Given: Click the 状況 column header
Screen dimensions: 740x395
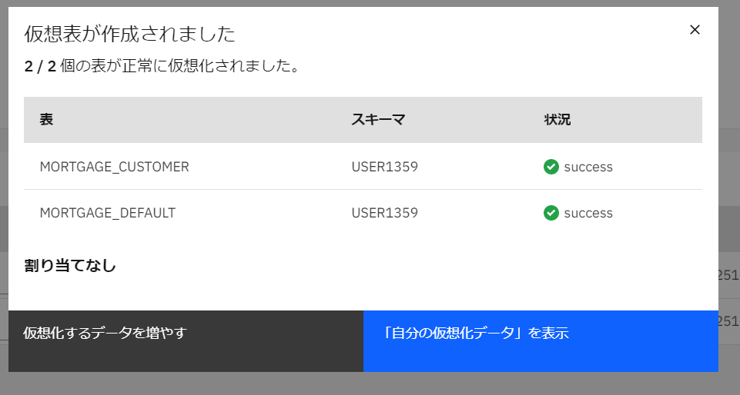Looking at the screenshot, I should point(558,120).
